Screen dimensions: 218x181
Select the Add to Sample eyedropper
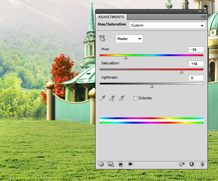112,98
